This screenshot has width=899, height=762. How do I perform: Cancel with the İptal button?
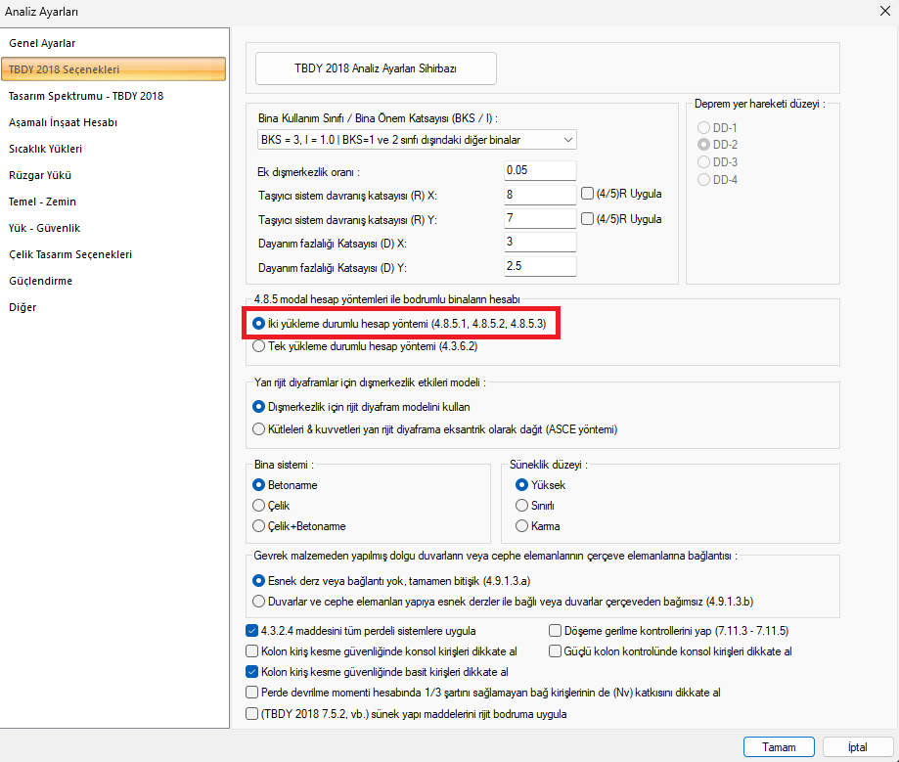click(x=856, y=746)
